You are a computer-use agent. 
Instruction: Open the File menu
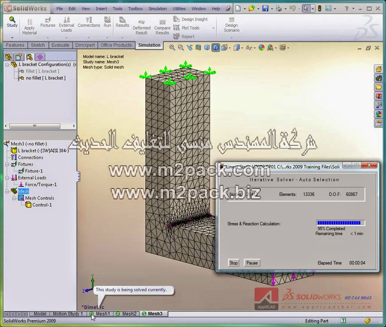coord(59,9)
